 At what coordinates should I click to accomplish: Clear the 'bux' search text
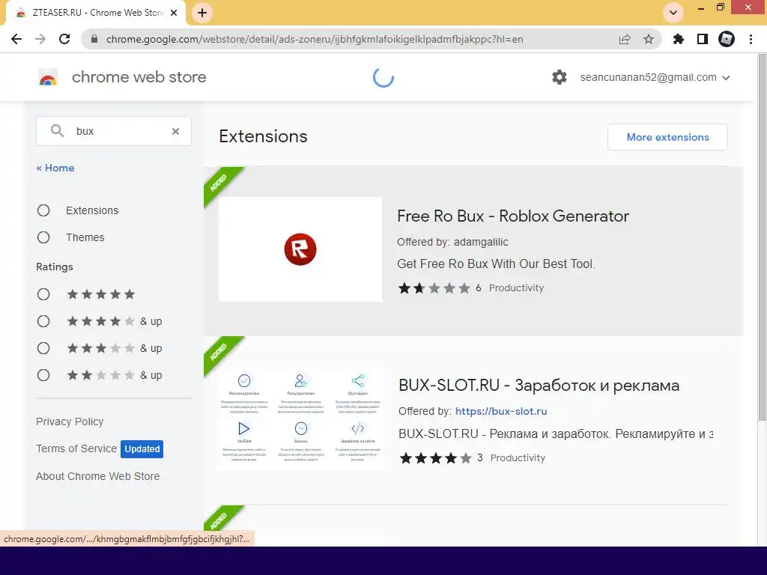[175, 131]
